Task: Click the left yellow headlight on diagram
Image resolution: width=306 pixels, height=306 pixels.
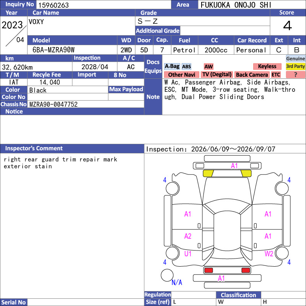Action: coord(208,173)
